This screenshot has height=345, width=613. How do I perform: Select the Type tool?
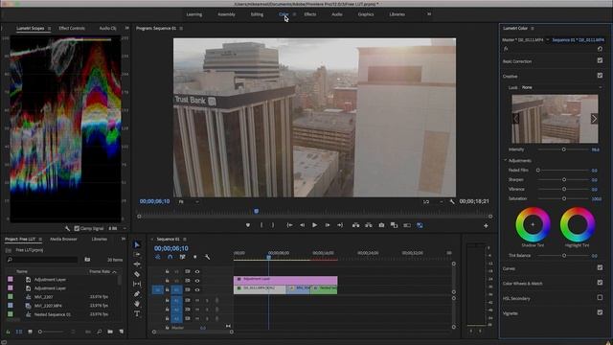coord(137,313)
